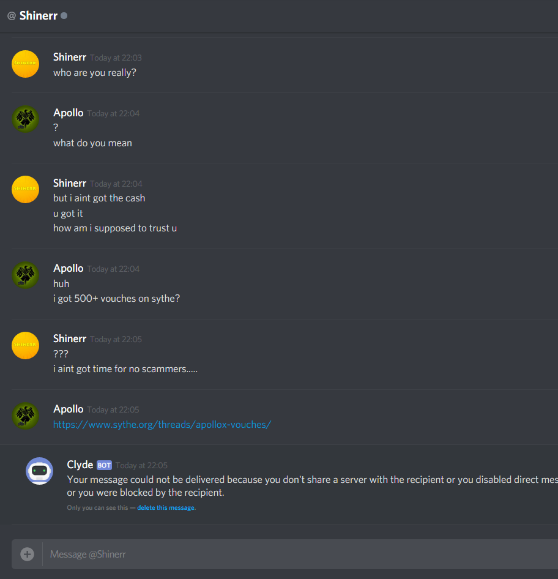Image resolution: width=558 pixels, height=579 pixels.
Task: Click the Clyde username in bot message
Action: point(80,465)
